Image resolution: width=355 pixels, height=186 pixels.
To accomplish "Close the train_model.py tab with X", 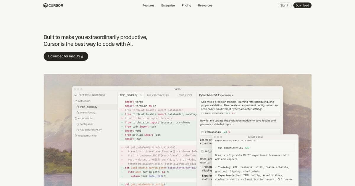I will pos(141,95).
